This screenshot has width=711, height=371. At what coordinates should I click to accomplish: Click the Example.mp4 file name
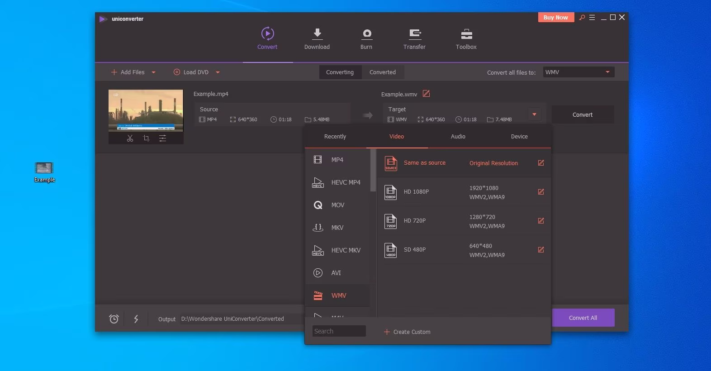click(x=211, y=94)
